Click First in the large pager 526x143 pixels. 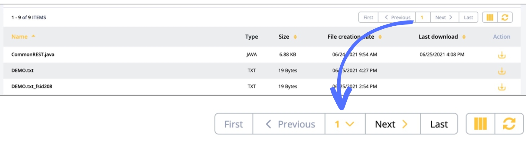coord(234,124)
